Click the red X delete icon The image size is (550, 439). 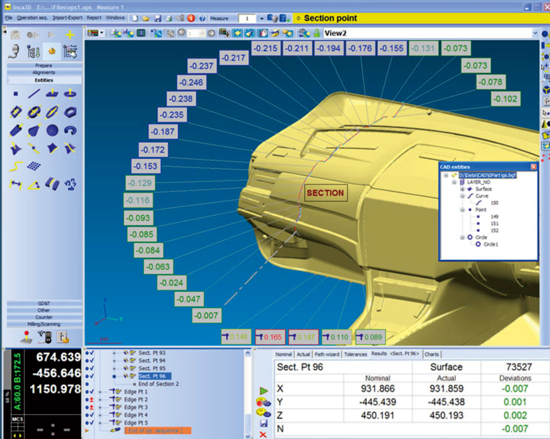point(263,434)
